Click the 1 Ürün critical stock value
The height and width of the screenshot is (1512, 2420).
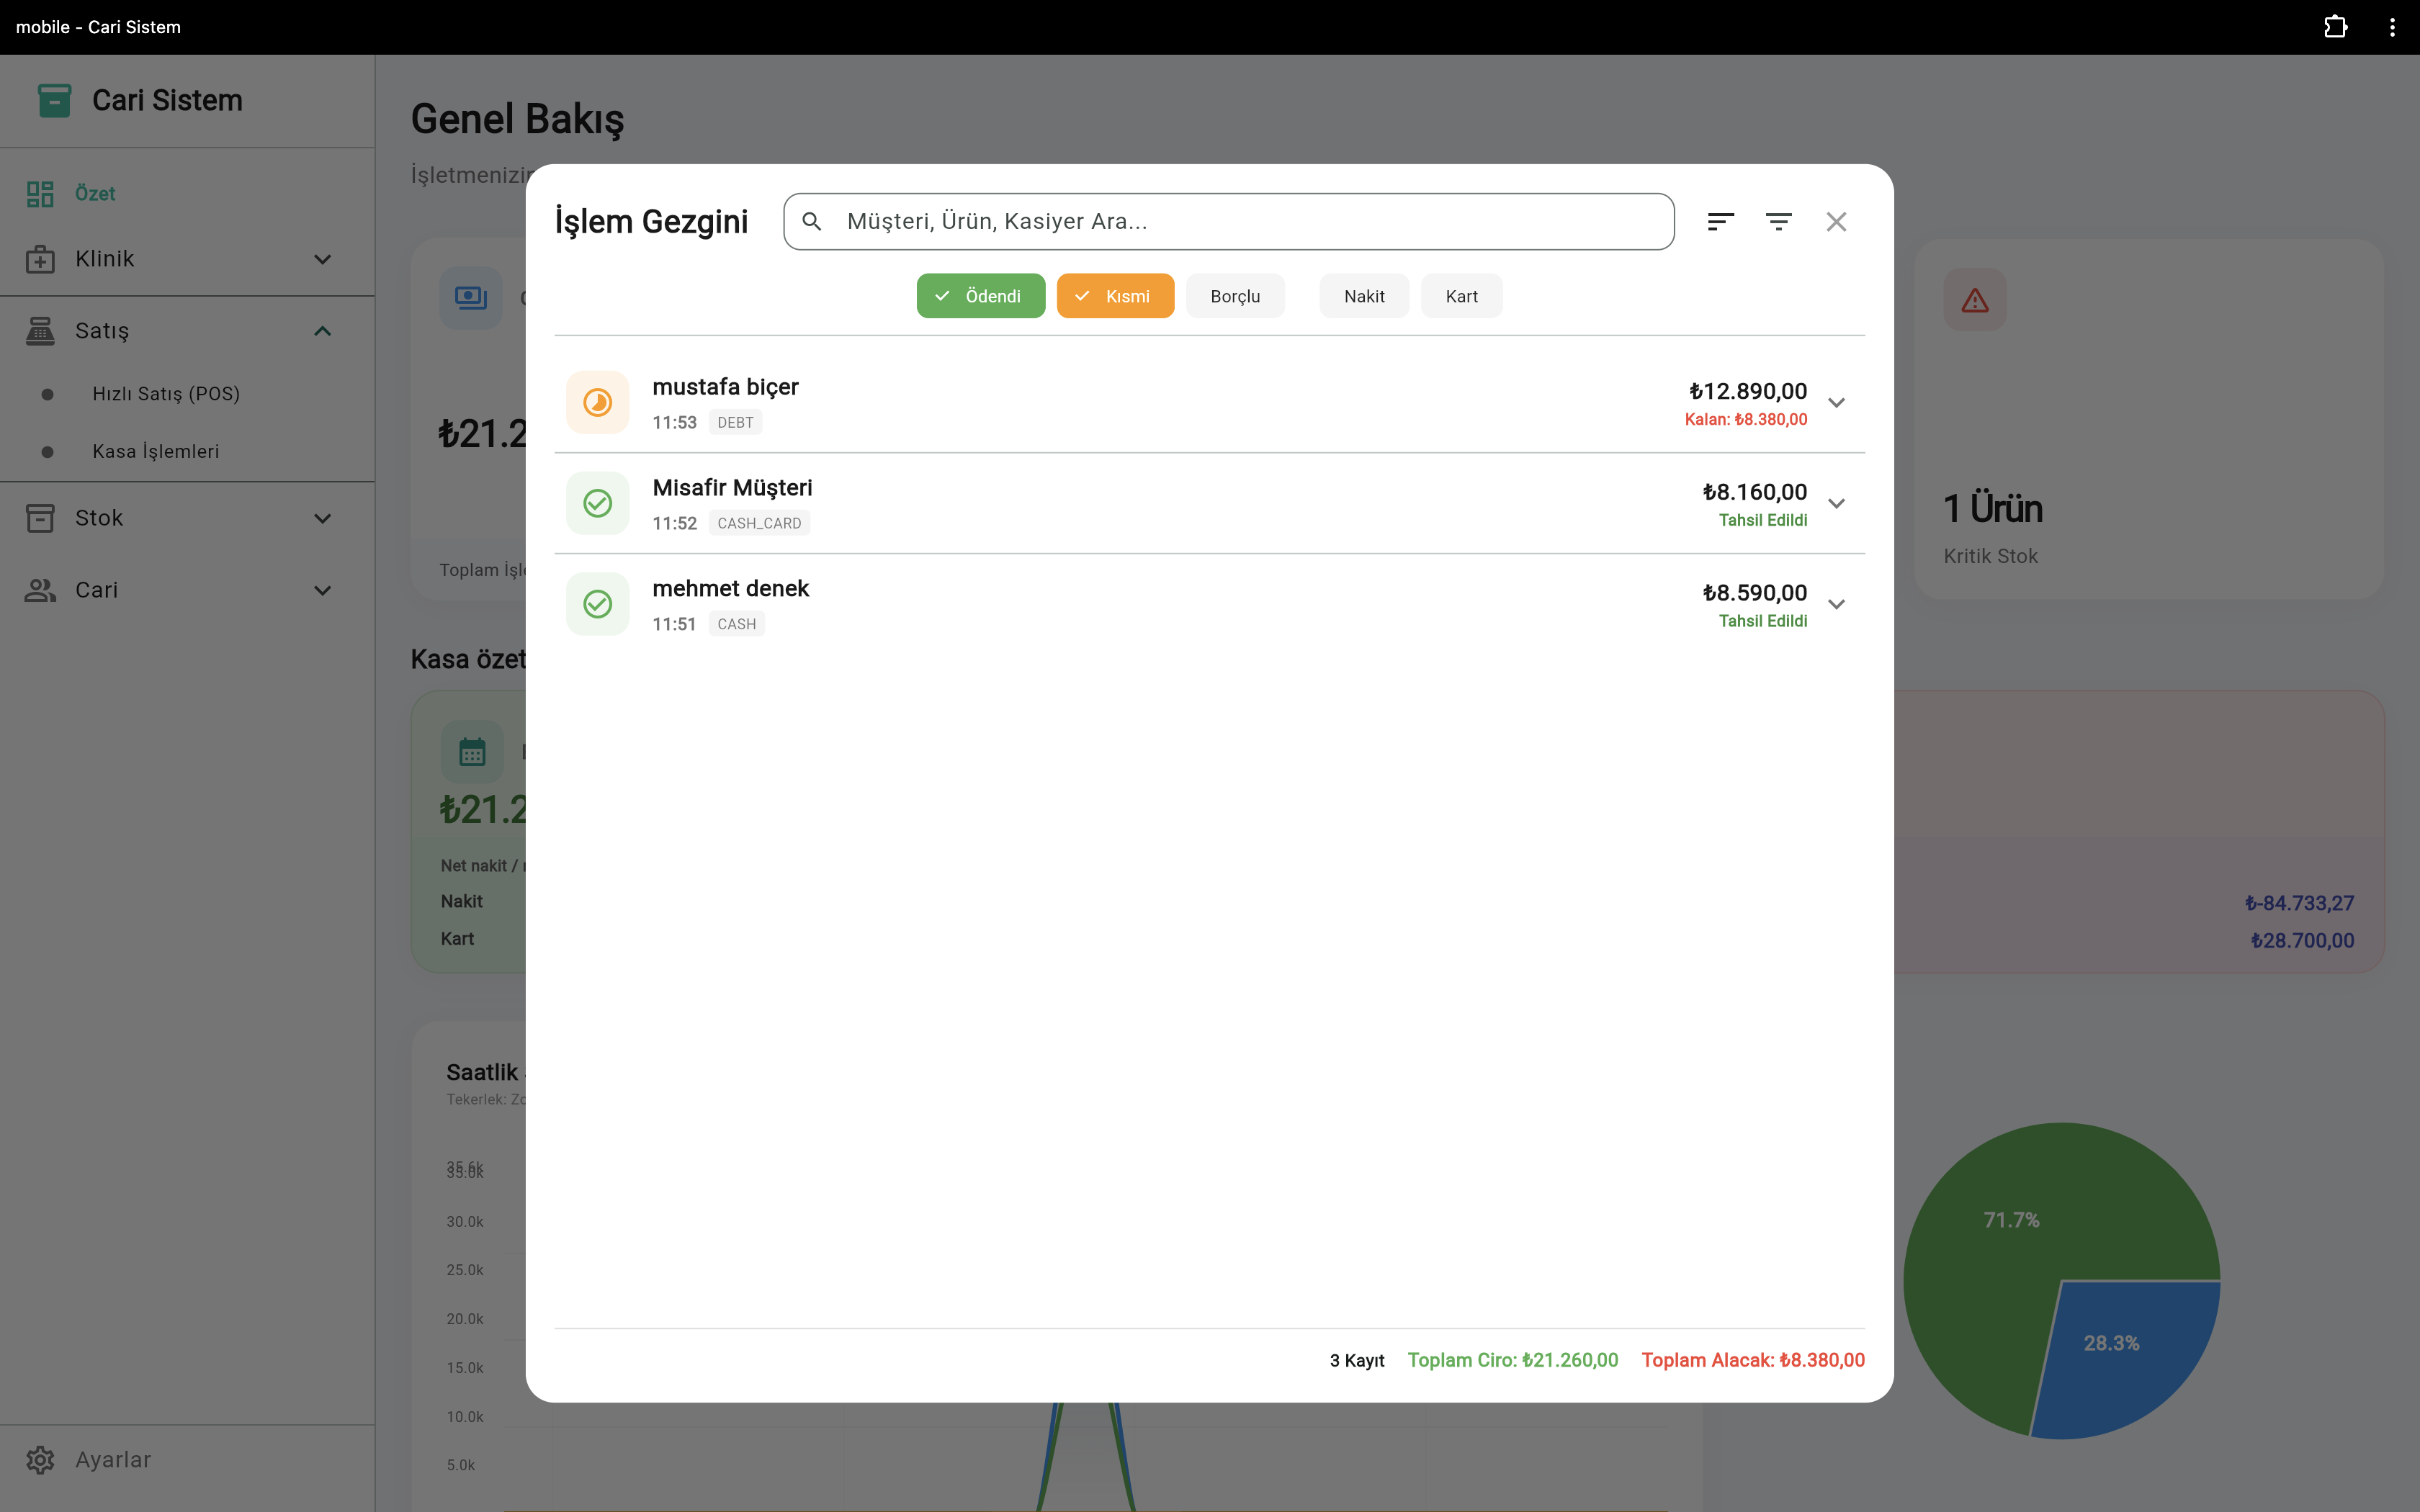click(x=1992, y=509)
